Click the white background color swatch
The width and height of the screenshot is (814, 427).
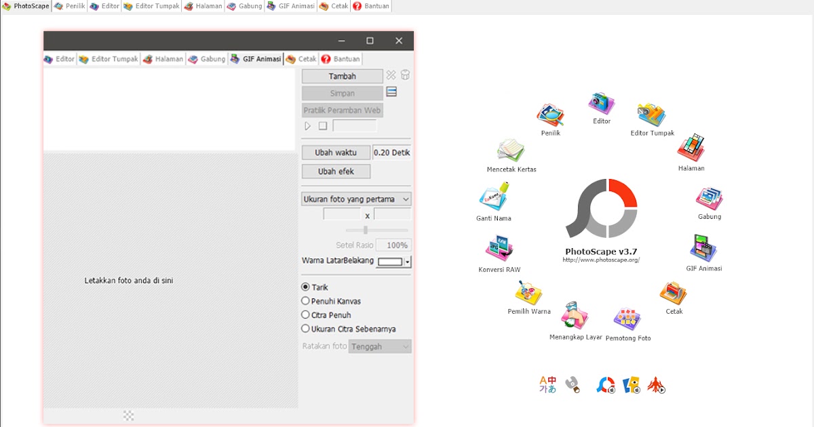tap(391, 262)
